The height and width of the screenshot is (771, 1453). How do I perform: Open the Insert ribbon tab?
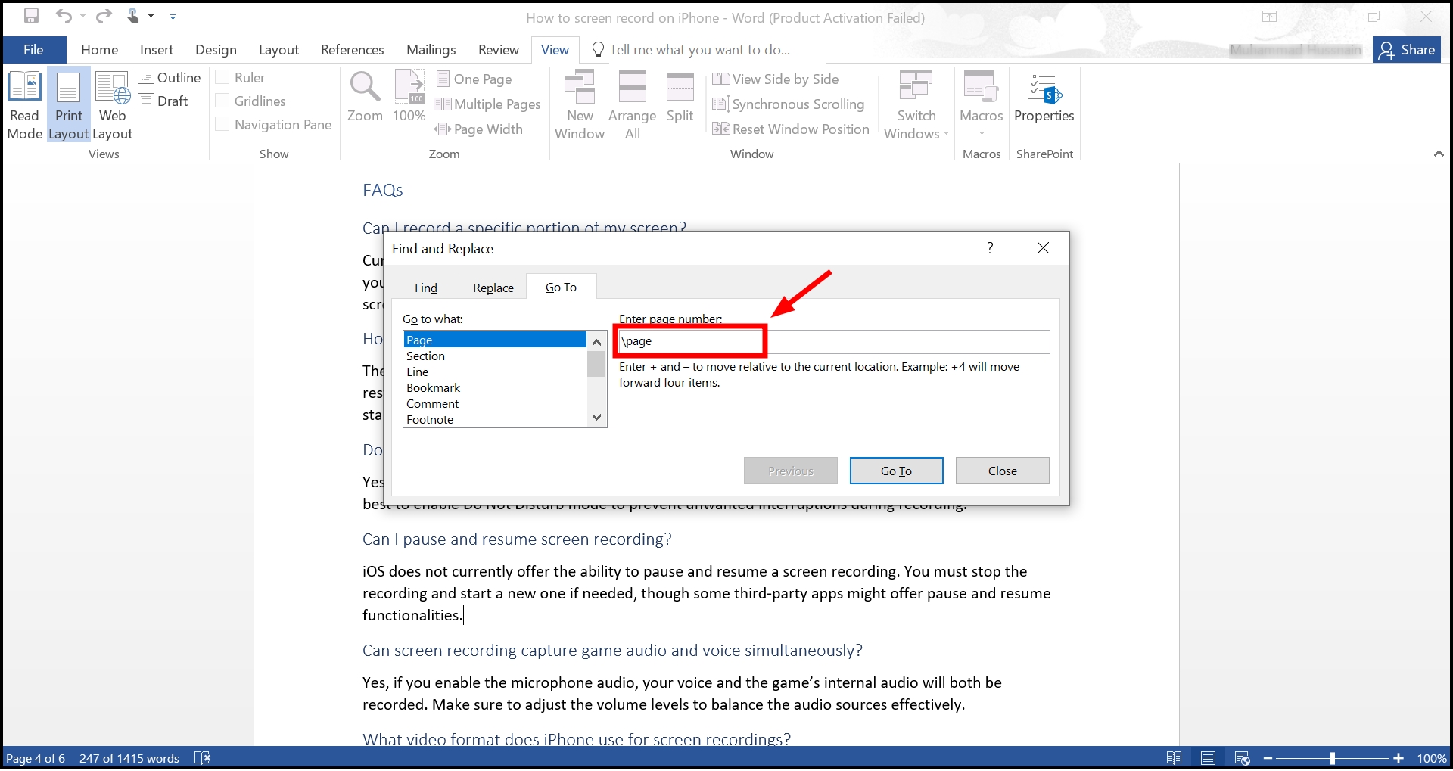(x=157, y=49)
